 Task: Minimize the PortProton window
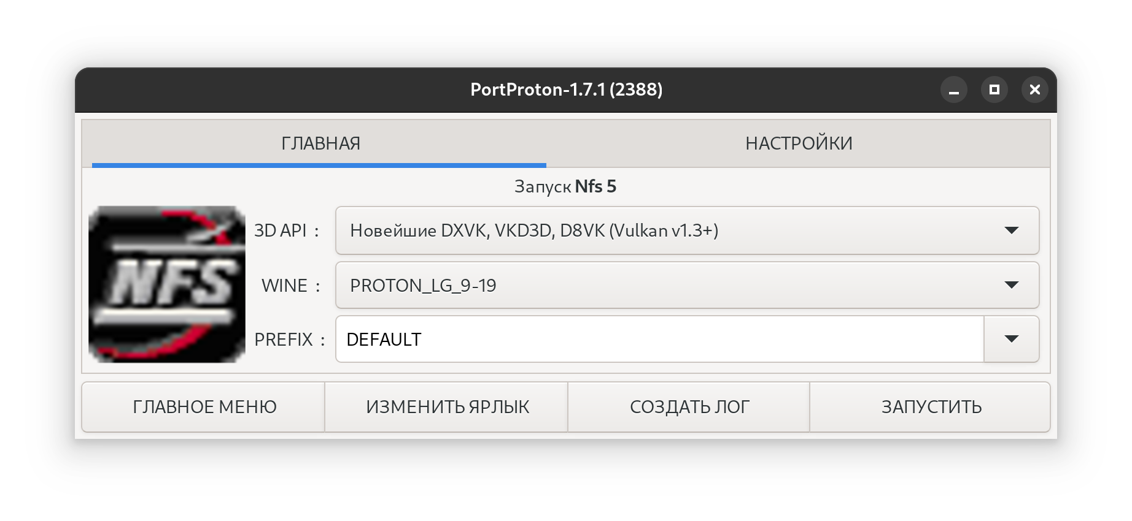953,90
